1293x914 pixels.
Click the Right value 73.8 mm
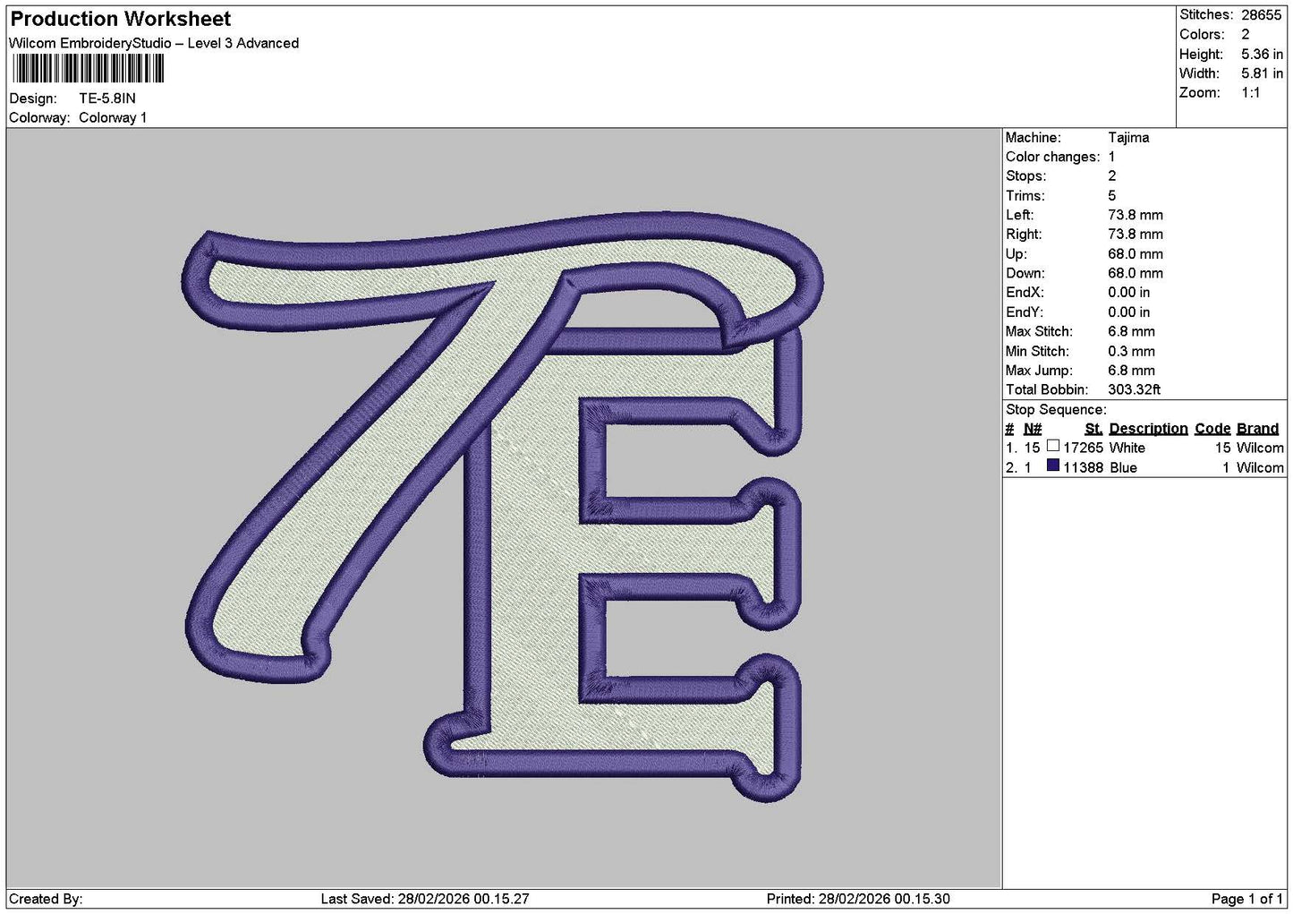1136,235
